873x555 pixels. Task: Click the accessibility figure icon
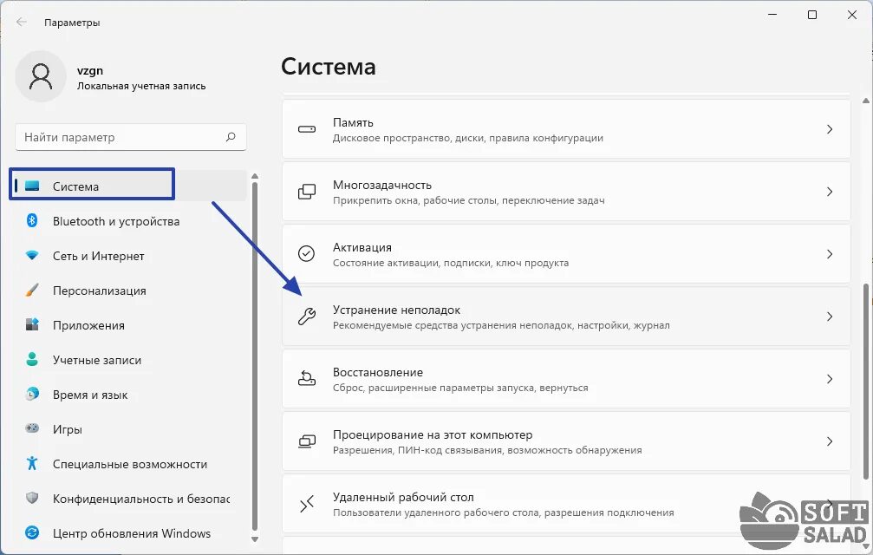(32, 463)
